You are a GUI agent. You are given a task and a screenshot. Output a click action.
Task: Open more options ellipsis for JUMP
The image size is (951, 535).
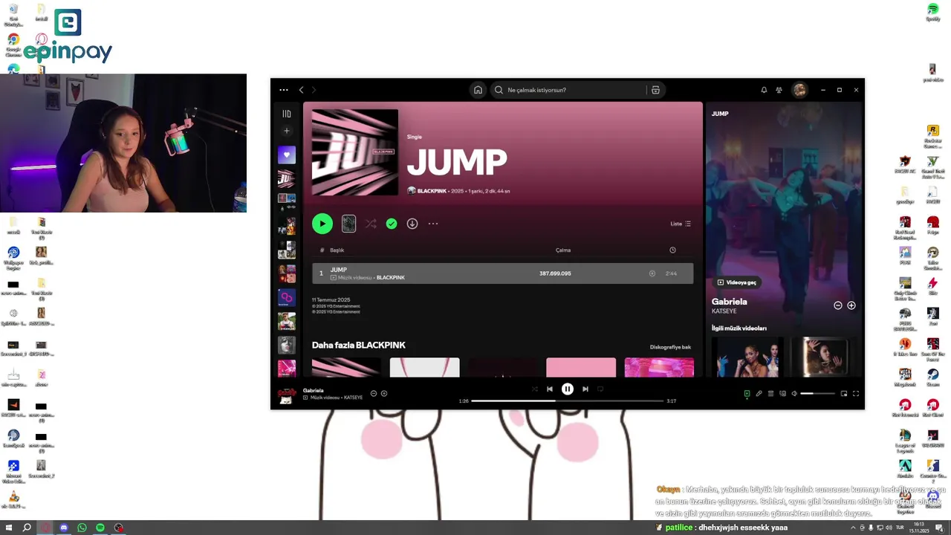[x=433, y=224]
